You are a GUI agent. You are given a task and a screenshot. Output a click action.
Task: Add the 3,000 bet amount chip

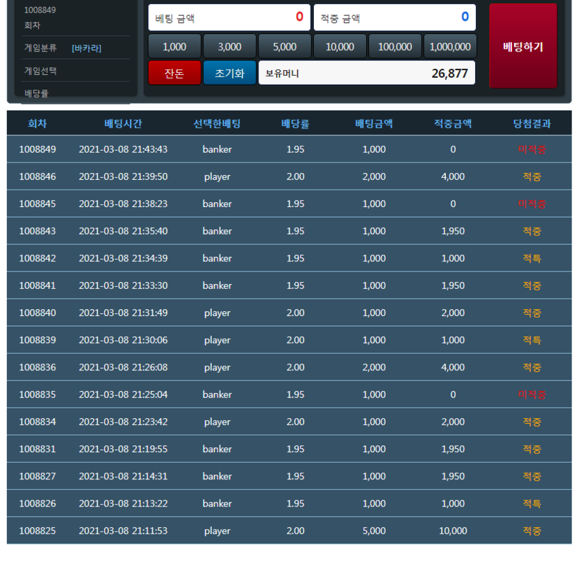[x=230, y=47]
